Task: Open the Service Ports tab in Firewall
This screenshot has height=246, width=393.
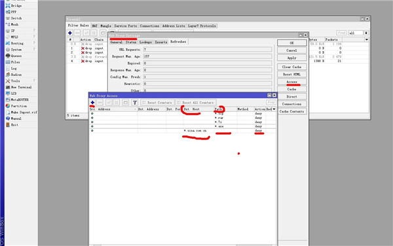Action: pyautogui.click(x=126, y=26)
